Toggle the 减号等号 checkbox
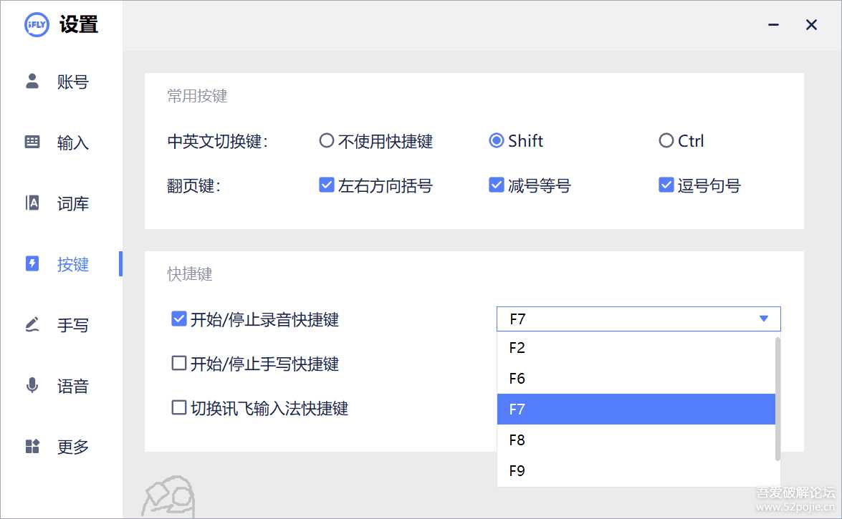This screenshot has height=519, width=842. [496, 185]
